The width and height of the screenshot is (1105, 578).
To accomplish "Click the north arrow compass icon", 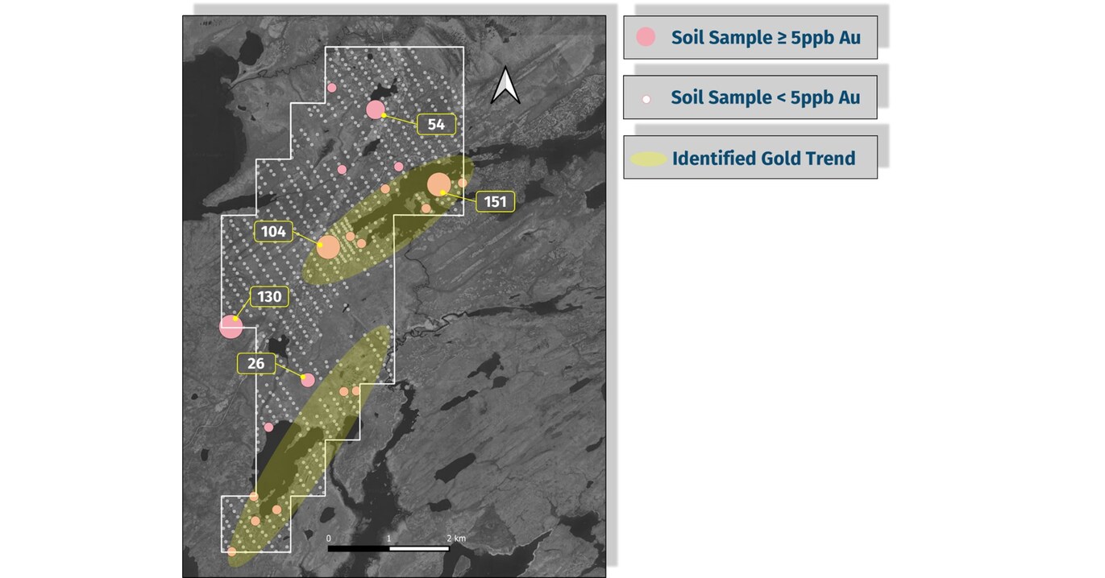I will [505, 85].
